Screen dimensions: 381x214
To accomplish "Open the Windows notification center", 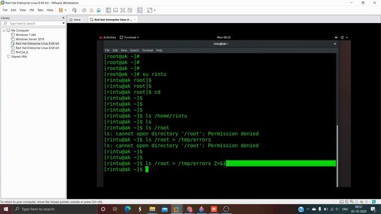I will 373,209.
